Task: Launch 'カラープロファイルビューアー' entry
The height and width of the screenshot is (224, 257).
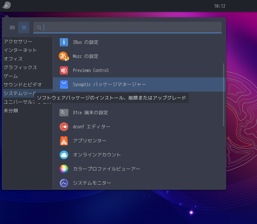Action: [x=139, y=169]
